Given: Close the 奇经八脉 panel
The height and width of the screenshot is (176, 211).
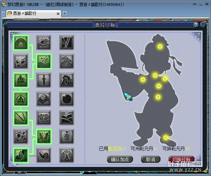Looking at the screenshot, I should point(203,25).
